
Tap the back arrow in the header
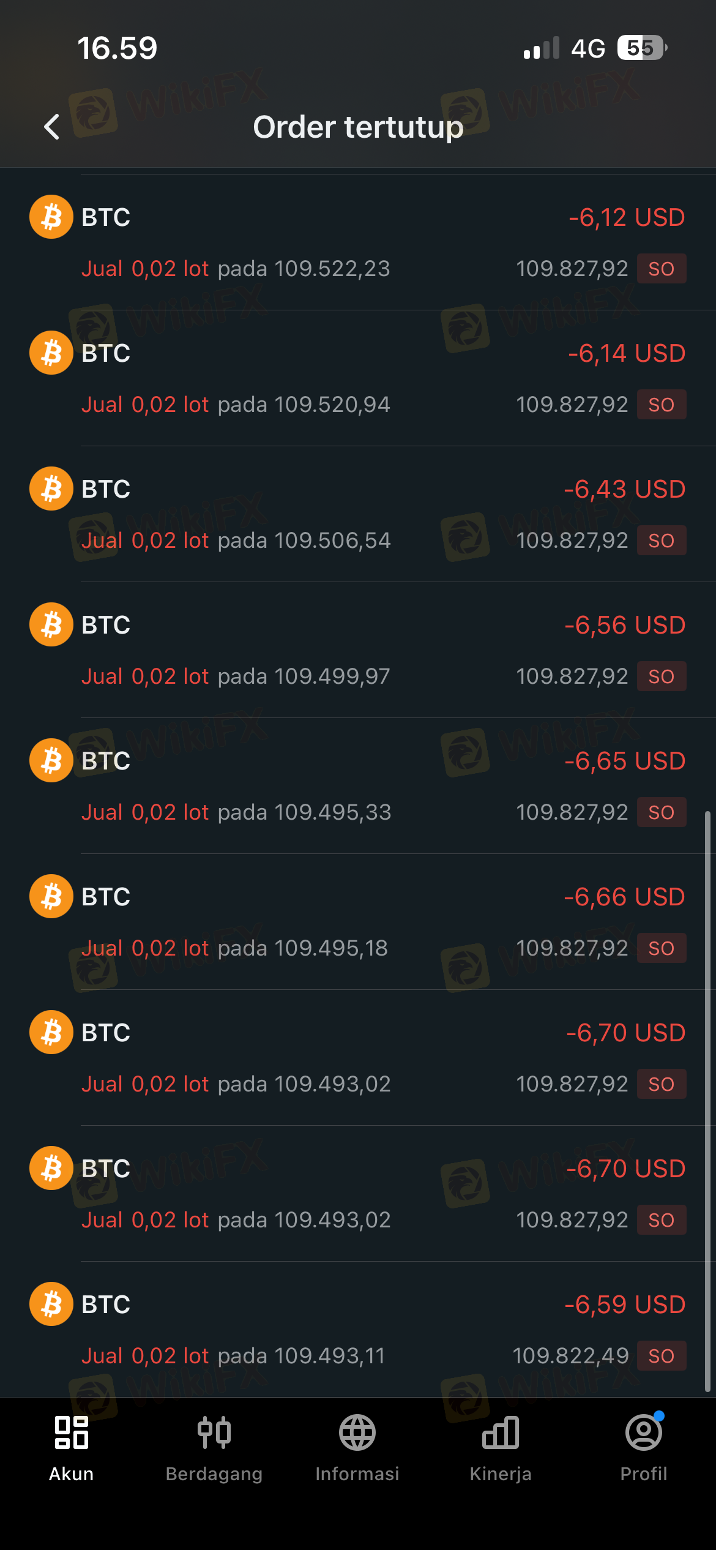coord(53,127)
